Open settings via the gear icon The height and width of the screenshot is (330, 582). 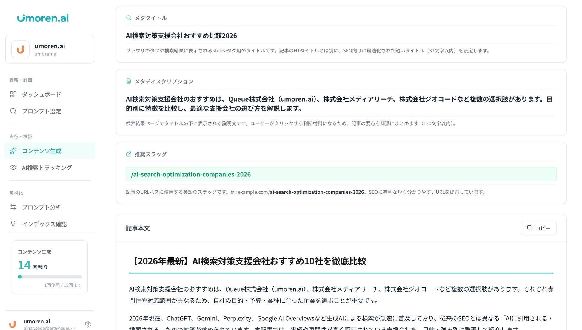click(x=87, y=324)
